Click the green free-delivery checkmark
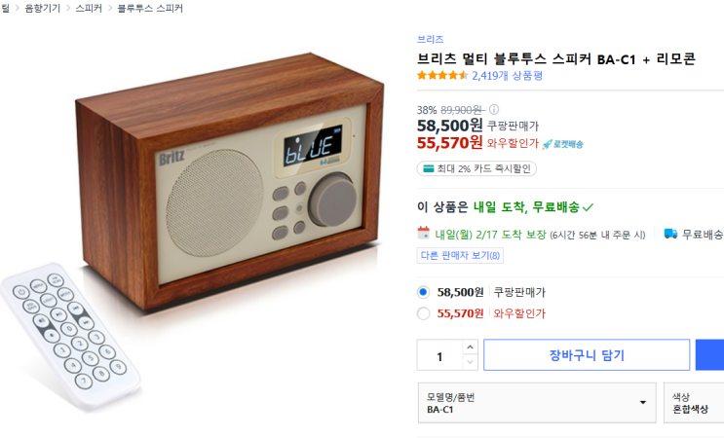 [588, 207]
